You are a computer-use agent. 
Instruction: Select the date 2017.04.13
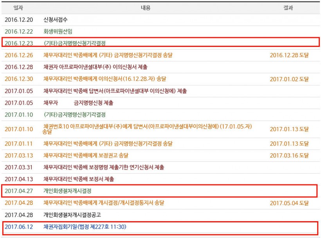19,179
